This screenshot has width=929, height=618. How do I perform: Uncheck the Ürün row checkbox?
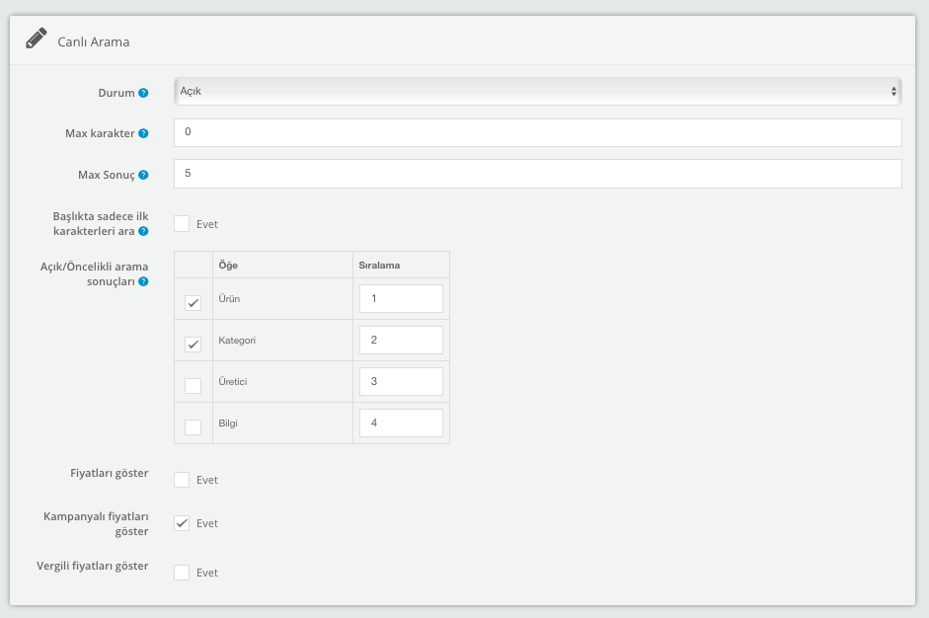tap(194, 303)
